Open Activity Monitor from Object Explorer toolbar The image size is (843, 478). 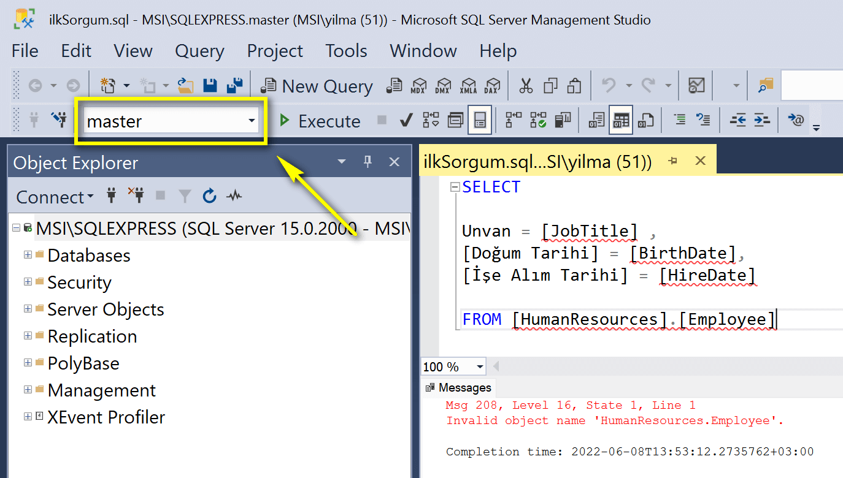(234, 197)
